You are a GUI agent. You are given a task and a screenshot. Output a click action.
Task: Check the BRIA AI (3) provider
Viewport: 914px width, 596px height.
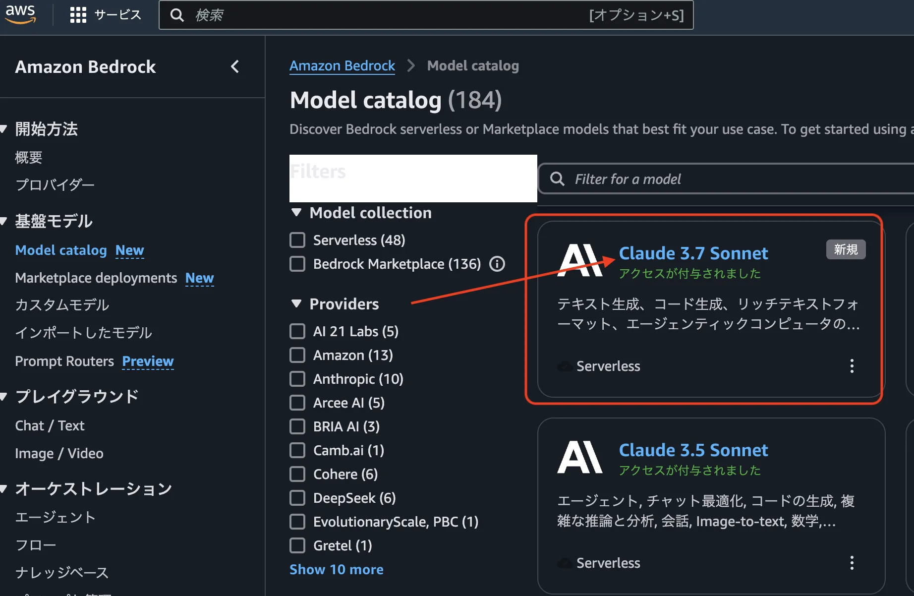297,426
